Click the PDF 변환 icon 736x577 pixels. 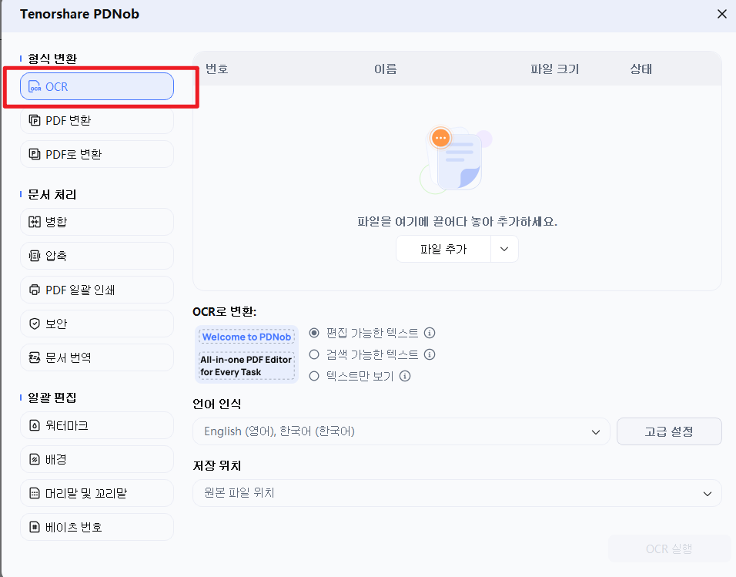tap(35, 121)
